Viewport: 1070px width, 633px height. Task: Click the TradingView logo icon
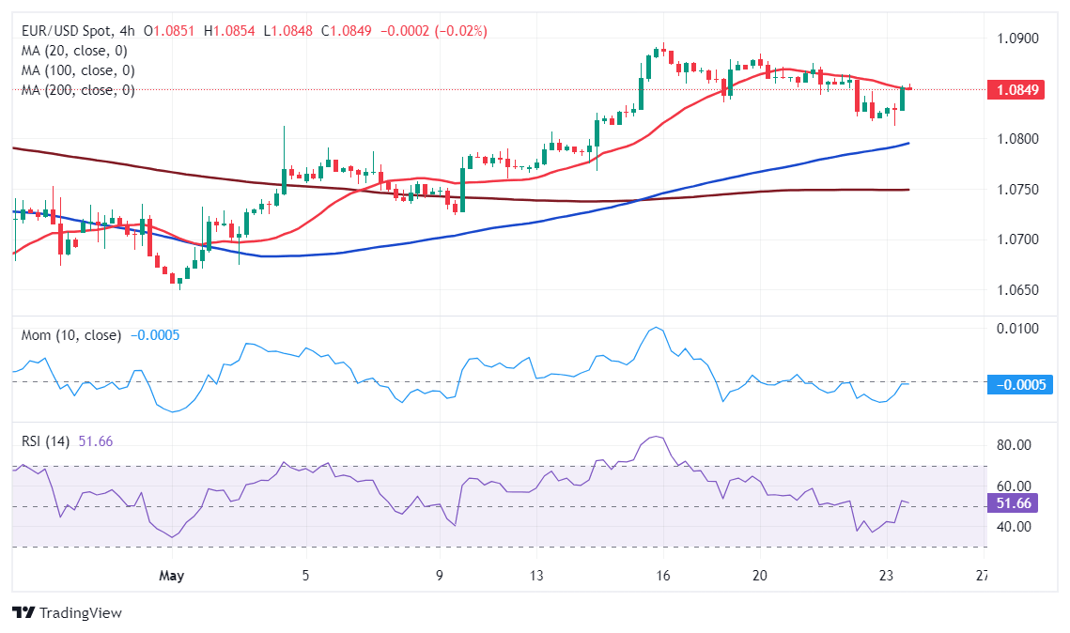pyautogui.click(x=23, y=612)
